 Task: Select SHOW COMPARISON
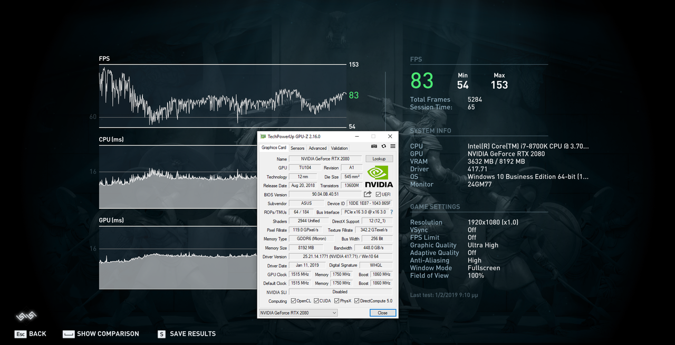108,334
